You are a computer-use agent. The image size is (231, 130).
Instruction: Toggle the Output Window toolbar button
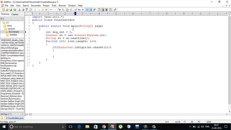[x=110, y=10]
